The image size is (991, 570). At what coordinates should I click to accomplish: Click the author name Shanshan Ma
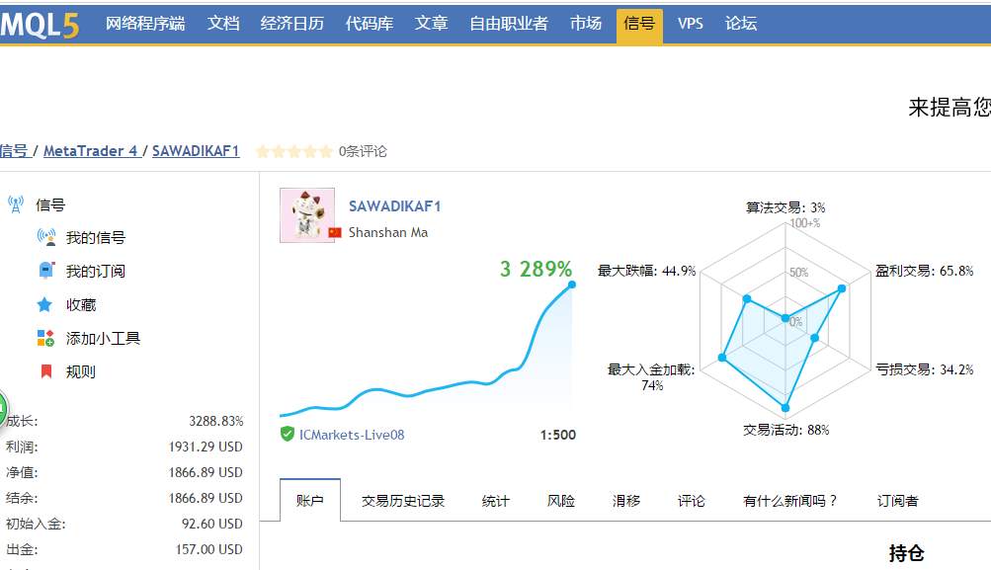[x=388, y=232]
